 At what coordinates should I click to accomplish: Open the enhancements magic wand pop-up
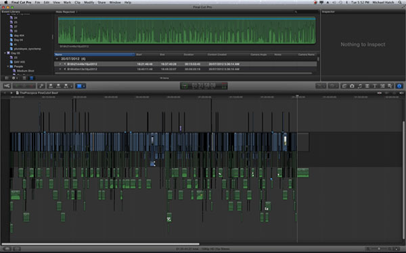(321, 86)
